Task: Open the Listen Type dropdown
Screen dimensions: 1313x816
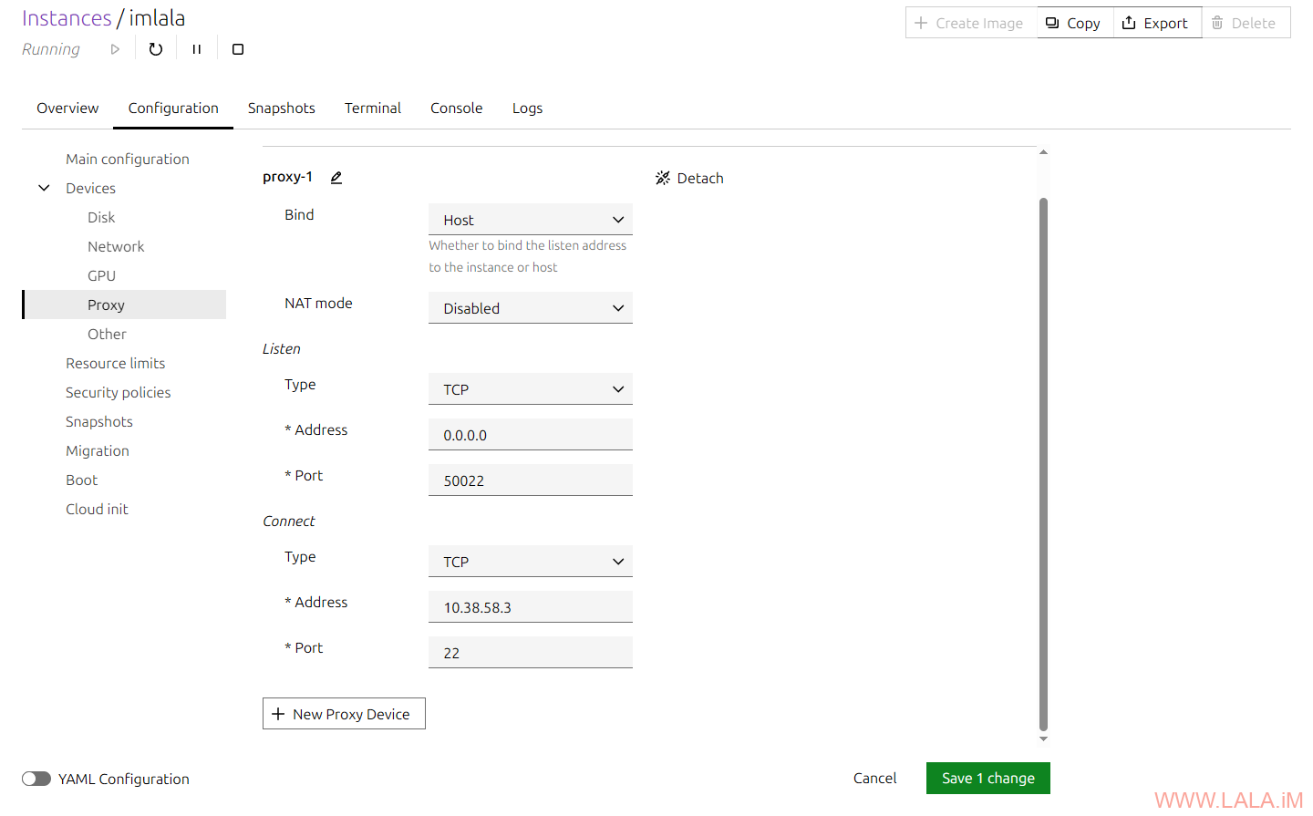Action: tap(530, 389)
